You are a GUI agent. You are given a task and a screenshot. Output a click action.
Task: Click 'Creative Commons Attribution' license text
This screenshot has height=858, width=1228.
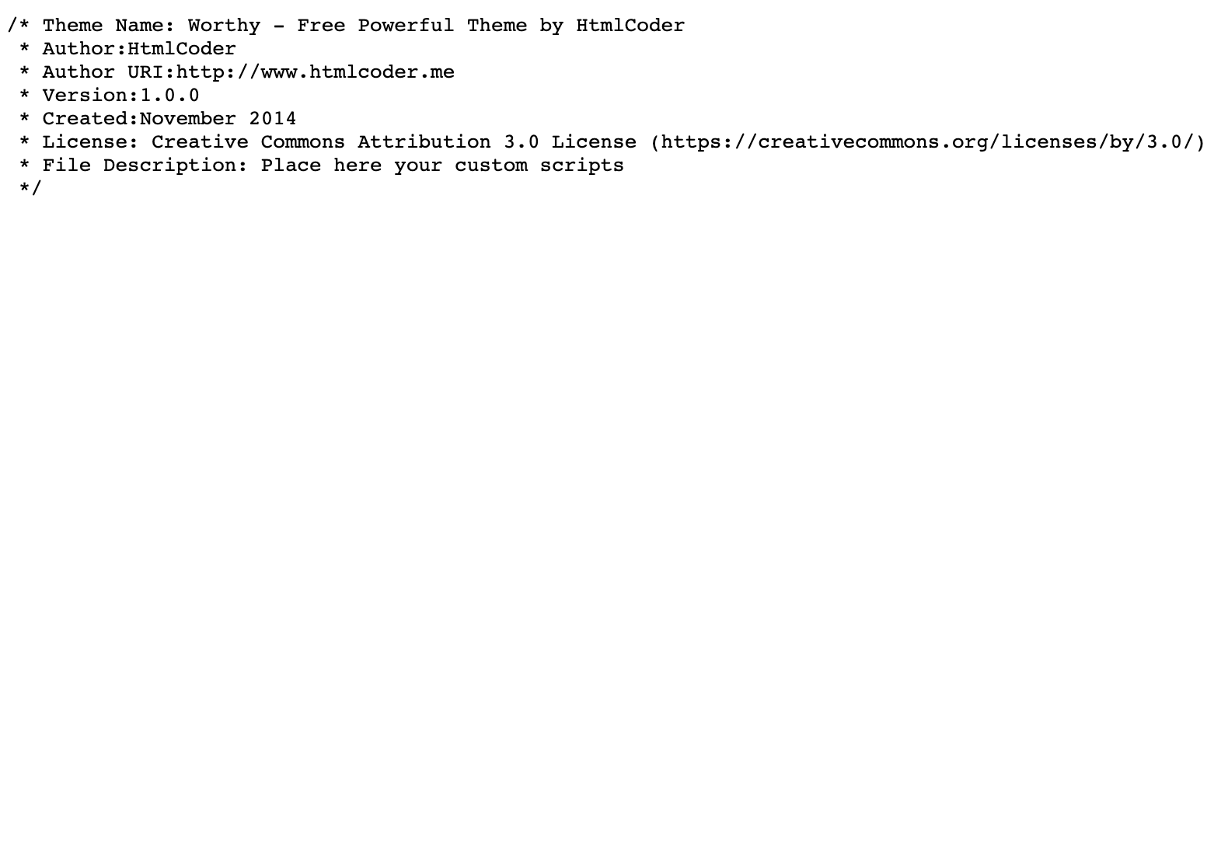(x=321, y=142)
